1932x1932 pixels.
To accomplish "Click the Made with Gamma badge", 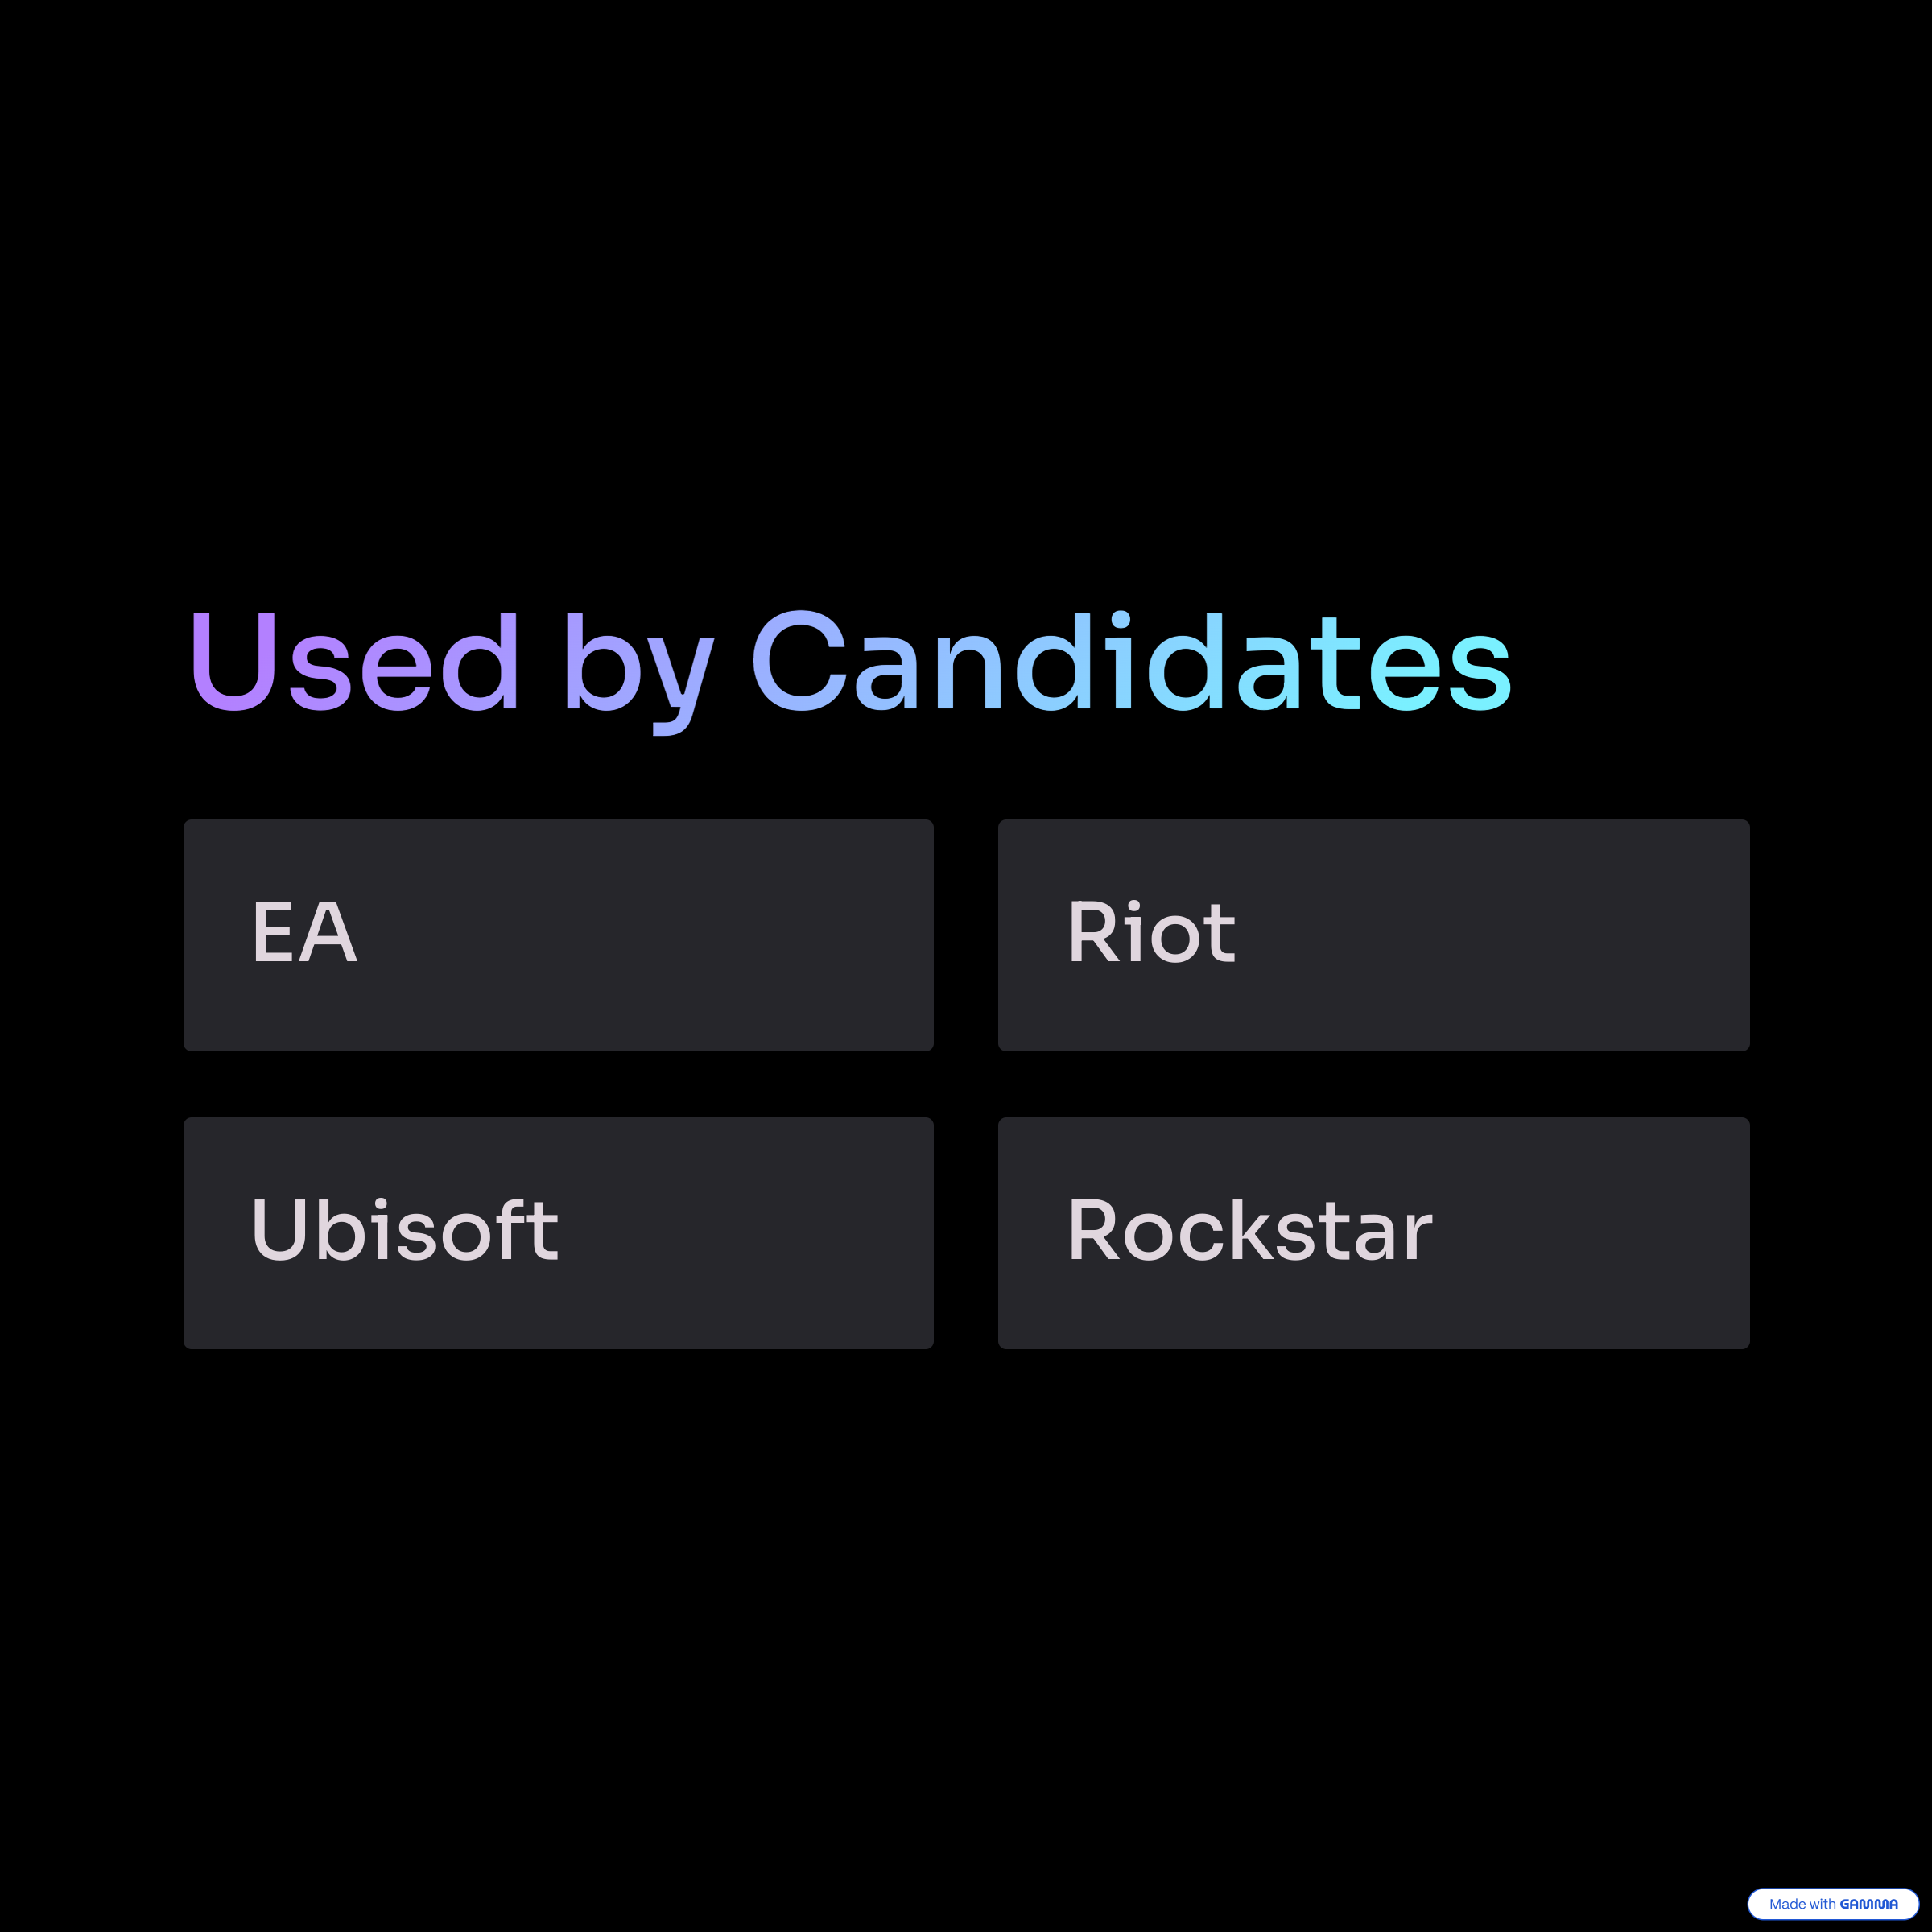I will pyautogui.click(x=1832, y=1904).
